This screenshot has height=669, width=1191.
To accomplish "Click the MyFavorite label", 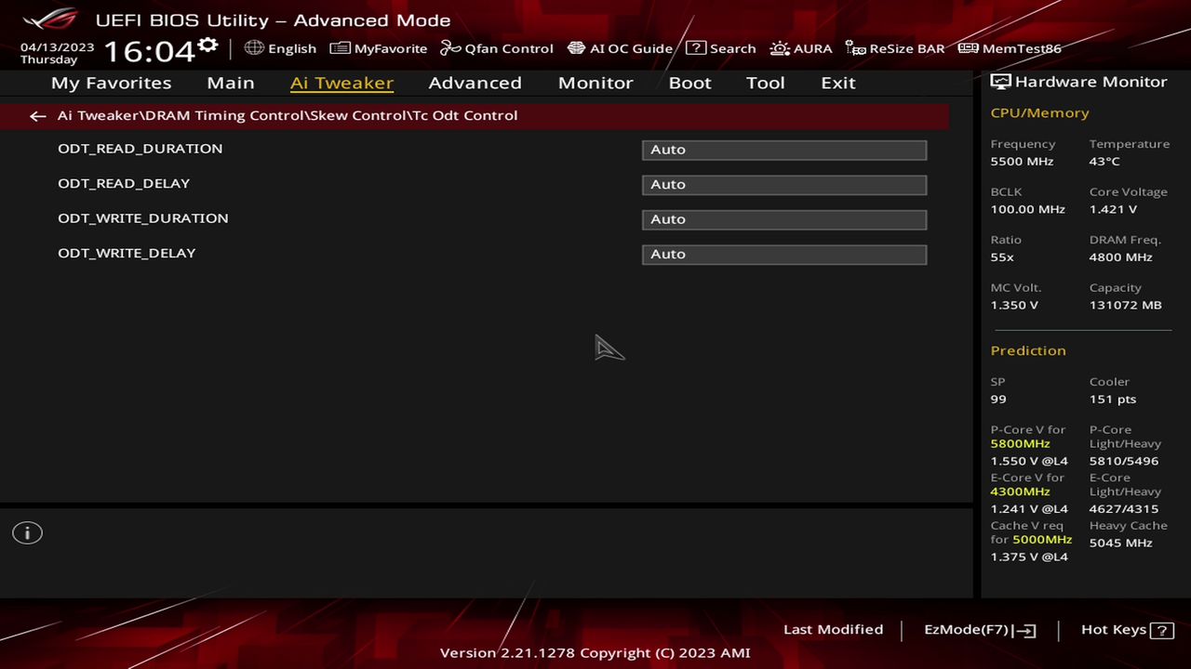I will tap(391, 49).
